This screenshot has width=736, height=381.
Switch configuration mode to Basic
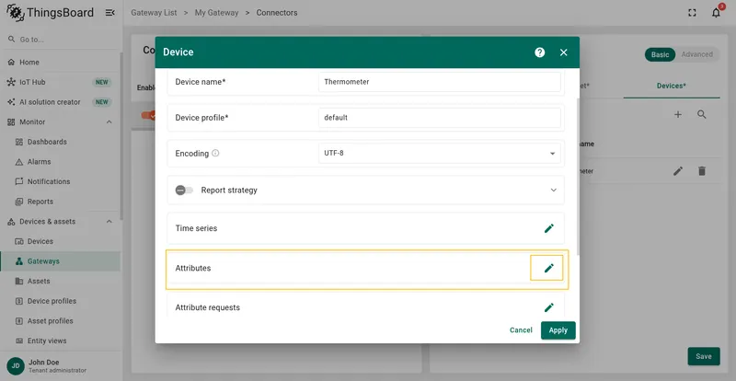(660, 54)
